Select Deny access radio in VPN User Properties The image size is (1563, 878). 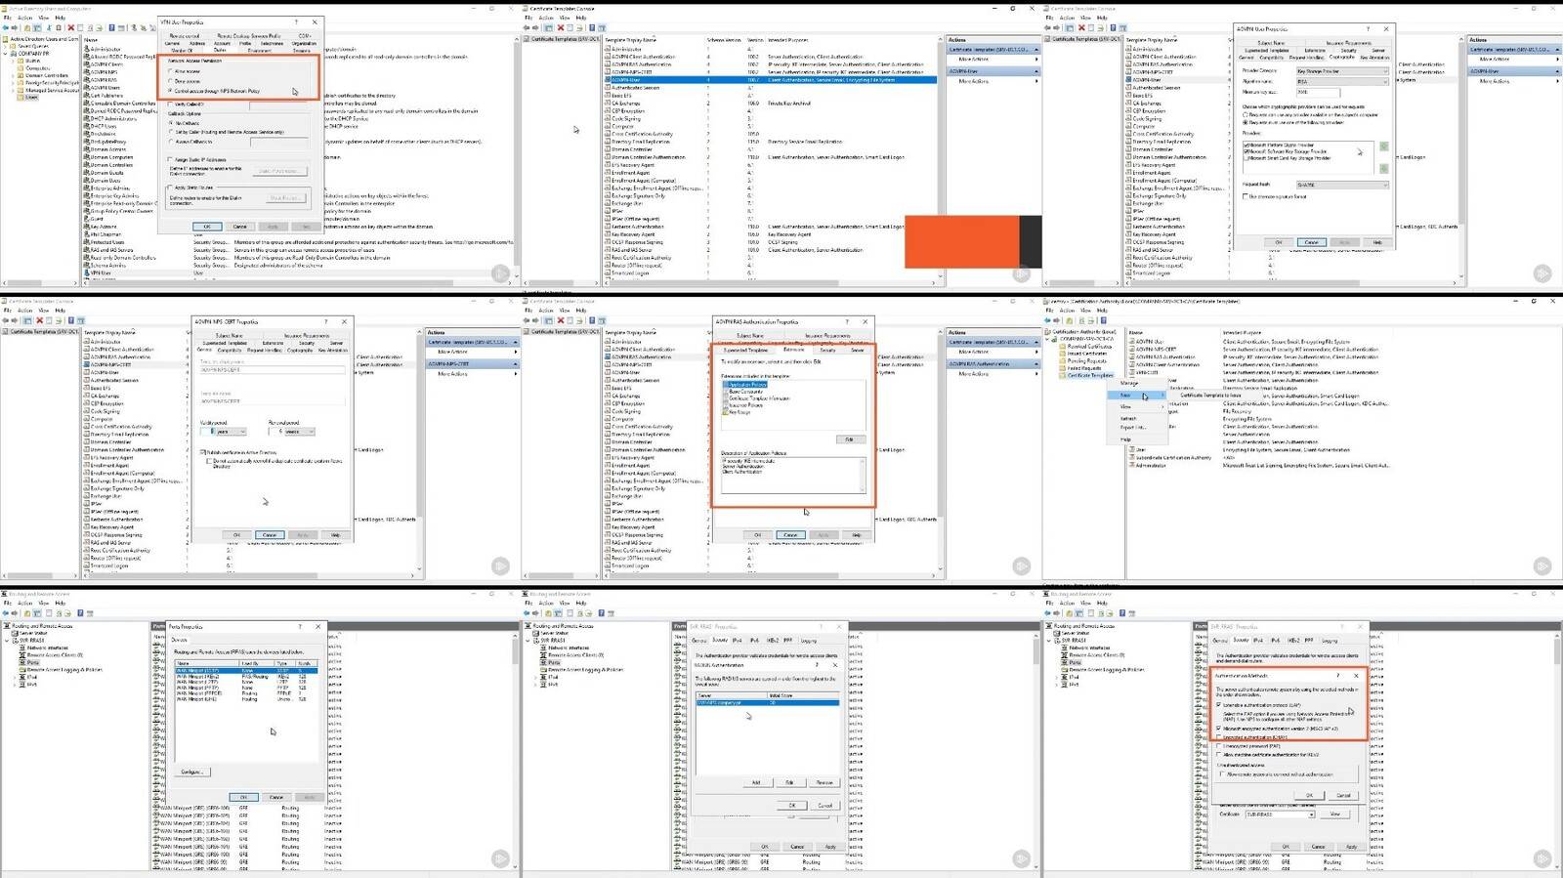tap(171, 81)
